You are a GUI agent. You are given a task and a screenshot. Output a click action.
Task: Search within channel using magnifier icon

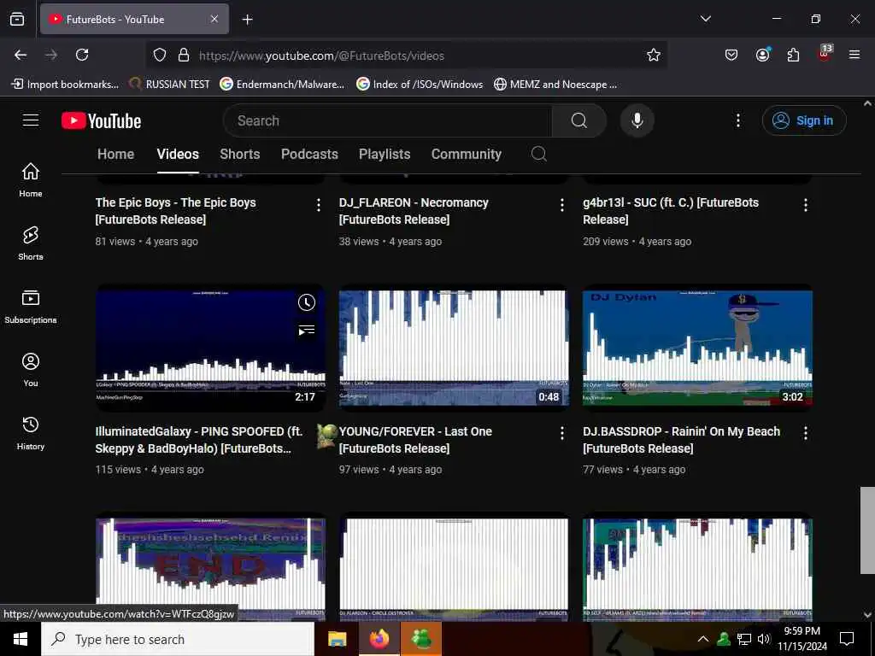point(539,154)
